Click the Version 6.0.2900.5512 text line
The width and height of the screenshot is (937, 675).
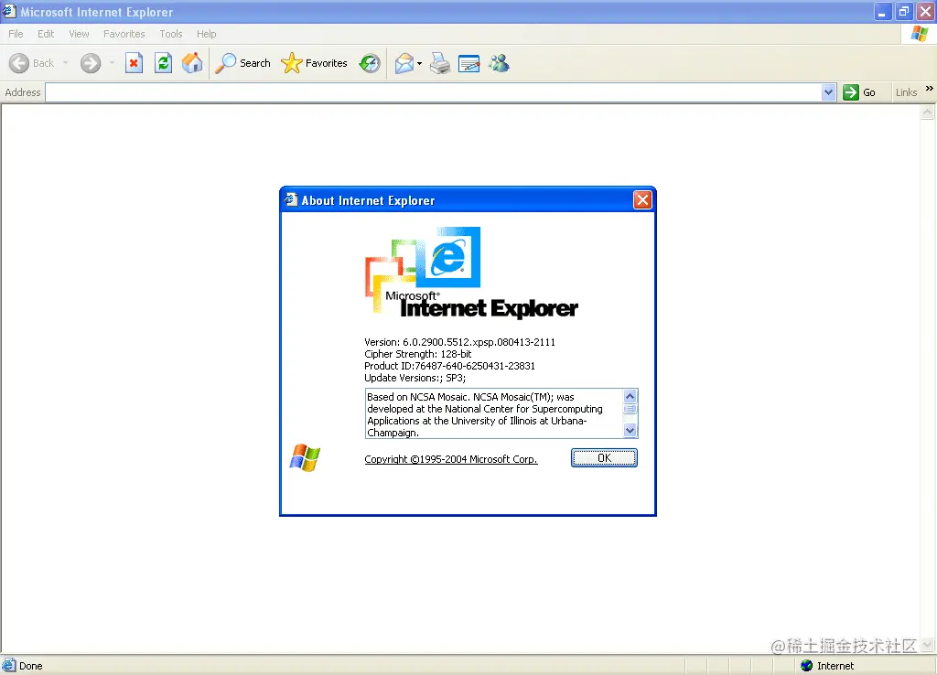[x=460, y=342]
